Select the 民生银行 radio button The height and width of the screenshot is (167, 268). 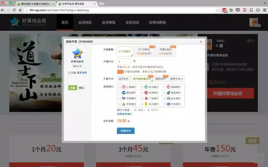(164, 98)
